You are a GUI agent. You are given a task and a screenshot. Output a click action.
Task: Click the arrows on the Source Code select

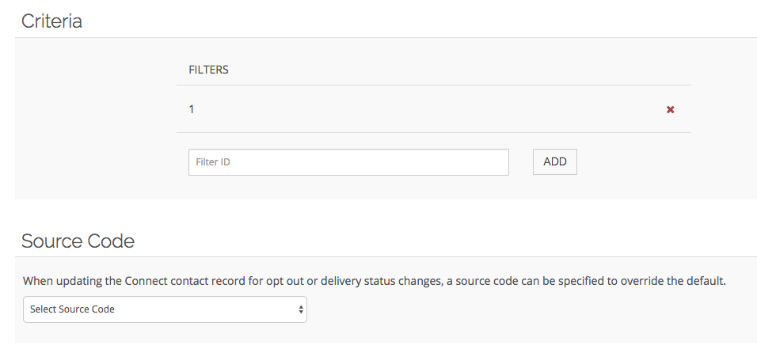(x=301, y=309)
